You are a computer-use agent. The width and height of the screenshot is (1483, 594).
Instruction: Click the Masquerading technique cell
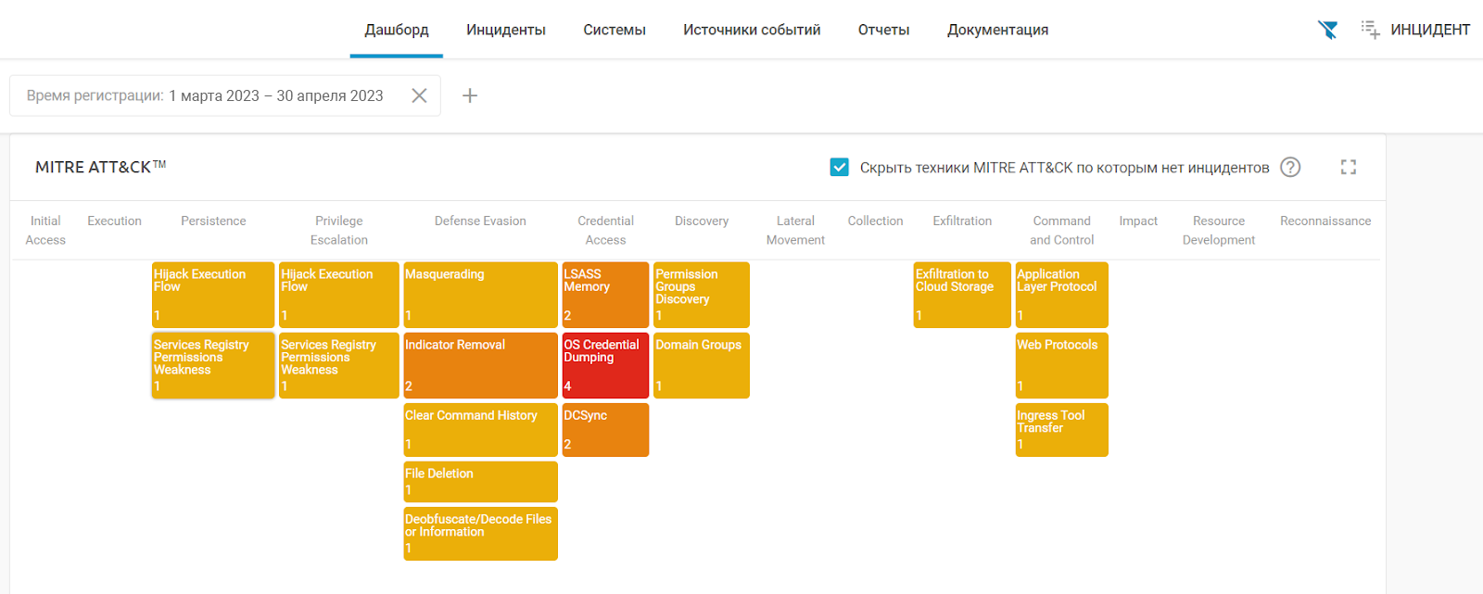pos(480,295)
